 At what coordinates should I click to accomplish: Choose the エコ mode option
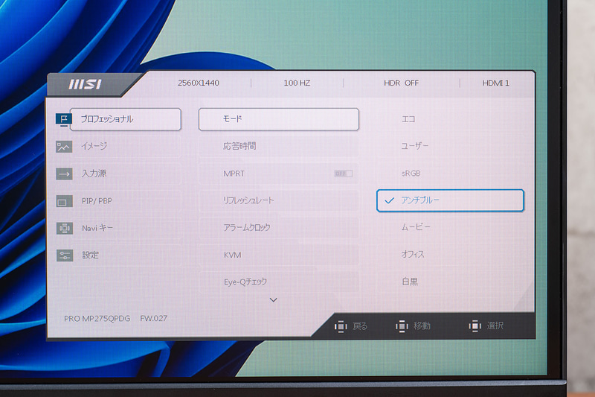click(408, 119)
